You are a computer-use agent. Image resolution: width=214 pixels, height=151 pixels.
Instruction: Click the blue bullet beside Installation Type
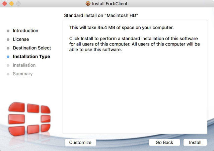point(8,57)
